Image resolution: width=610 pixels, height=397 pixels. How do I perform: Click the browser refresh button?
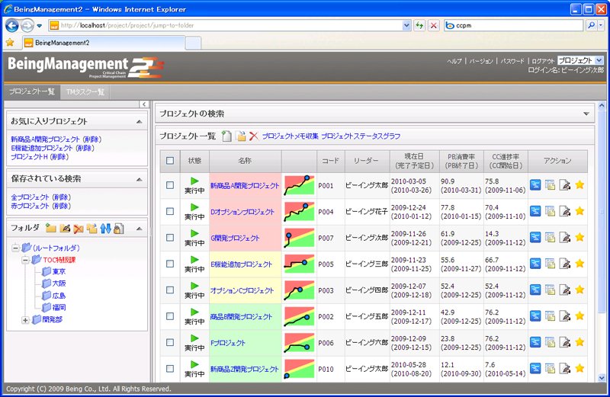(x=419, y=26)
